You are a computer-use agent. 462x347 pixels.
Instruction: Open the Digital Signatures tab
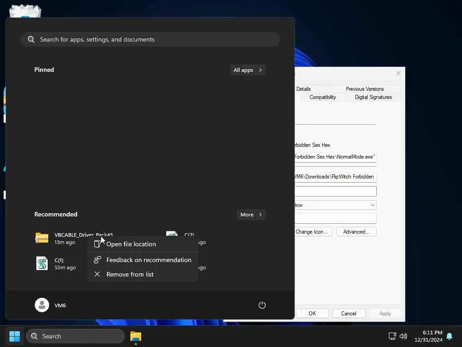click(373, 97)
